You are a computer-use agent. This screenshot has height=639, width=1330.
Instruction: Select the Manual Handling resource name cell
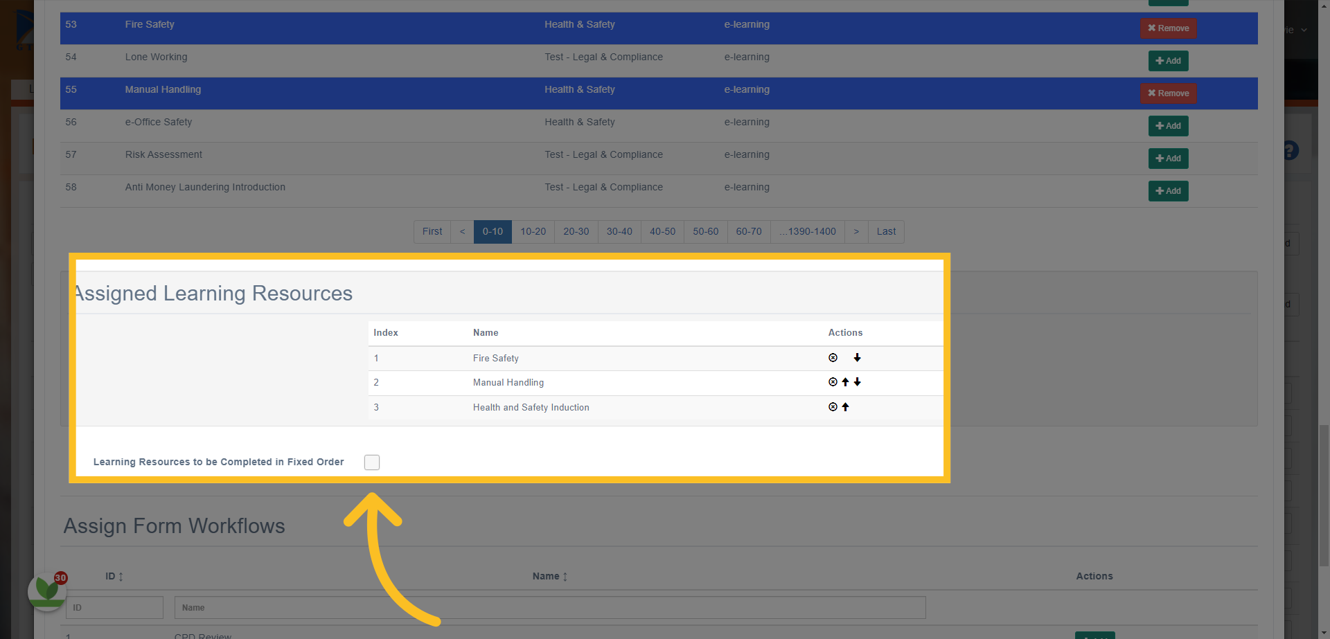pyautogui.click(x=163, y=89)
